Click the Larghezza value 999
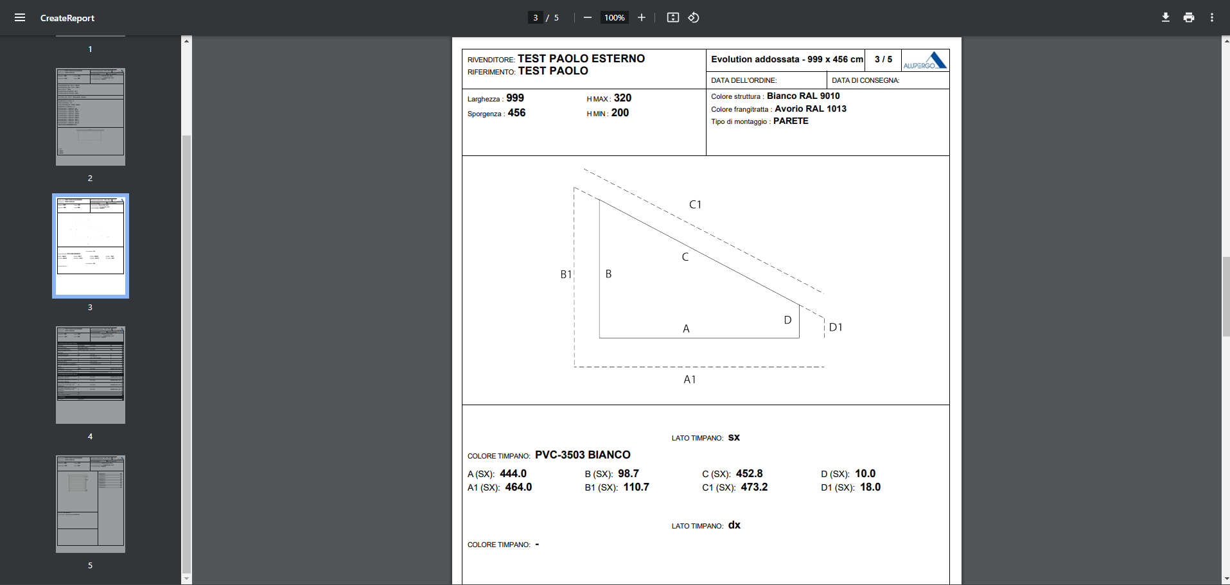The height and width of the screenshot is (585, 1230). pos(515,98)
